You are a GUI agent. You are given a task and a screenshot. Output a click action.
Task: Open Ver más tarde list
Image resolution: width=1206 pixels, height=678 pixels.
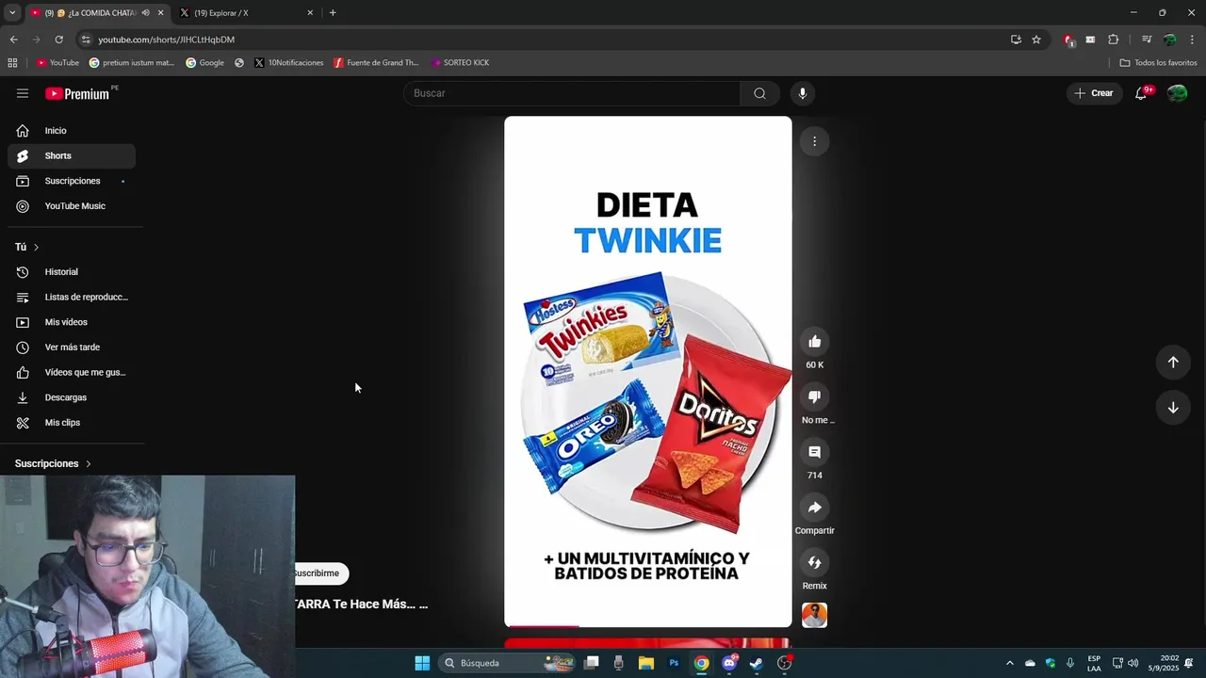point(72,347)
